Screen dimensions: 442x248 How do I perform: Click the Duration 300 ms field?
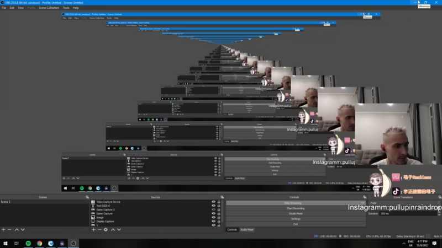(408, 214)
